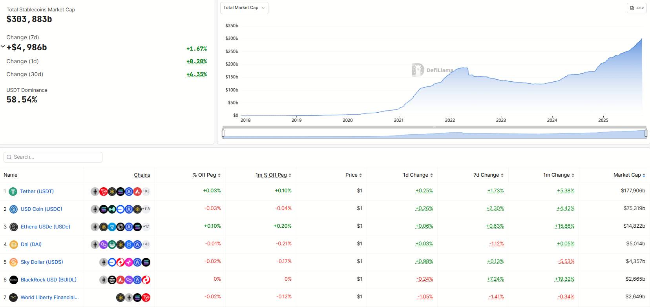Viewport: 650px width, 307px height.
Task: Click the Tether (USDT) coin icon
Action: (13, 192)
